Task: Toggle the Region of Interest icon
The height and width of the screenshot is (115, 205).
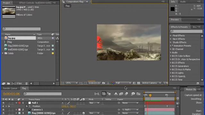Action: click(x=85, y=83)
